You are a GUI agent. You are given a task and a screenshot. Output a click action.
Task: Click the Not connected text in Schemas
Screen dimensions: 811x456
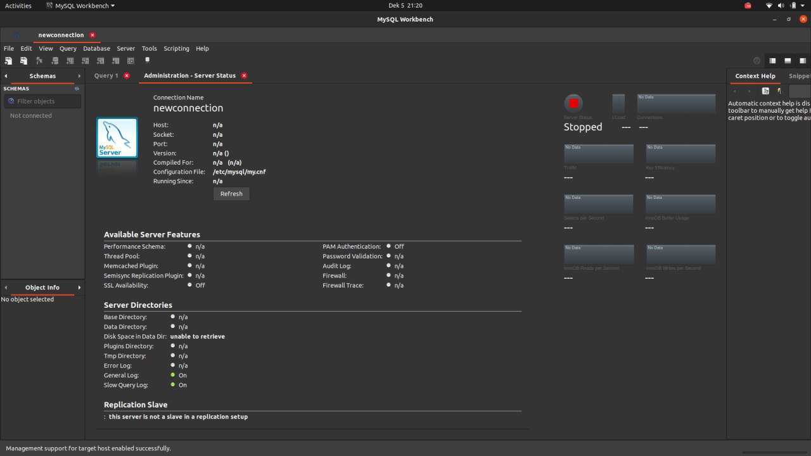click(31, 116)
